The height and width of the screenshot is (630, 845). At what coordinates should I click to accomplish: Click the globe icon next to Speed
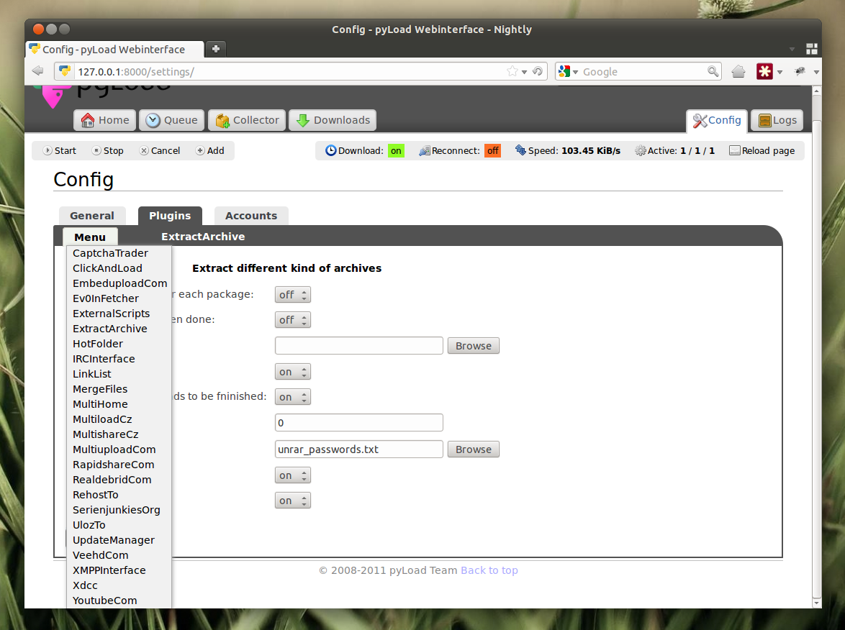(x=519, y=150)
